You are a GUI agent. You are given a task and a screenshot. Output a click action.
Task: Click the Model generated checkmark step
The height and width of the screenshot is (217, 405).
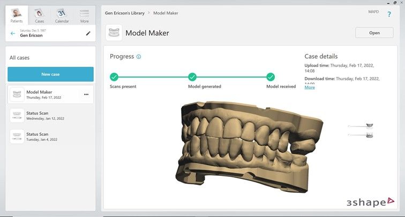pyautogui.click(x=192, y=76)
